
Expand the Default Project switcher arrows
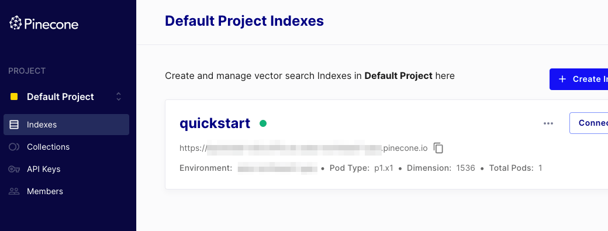pyautogui.click(x=119, y=96)
